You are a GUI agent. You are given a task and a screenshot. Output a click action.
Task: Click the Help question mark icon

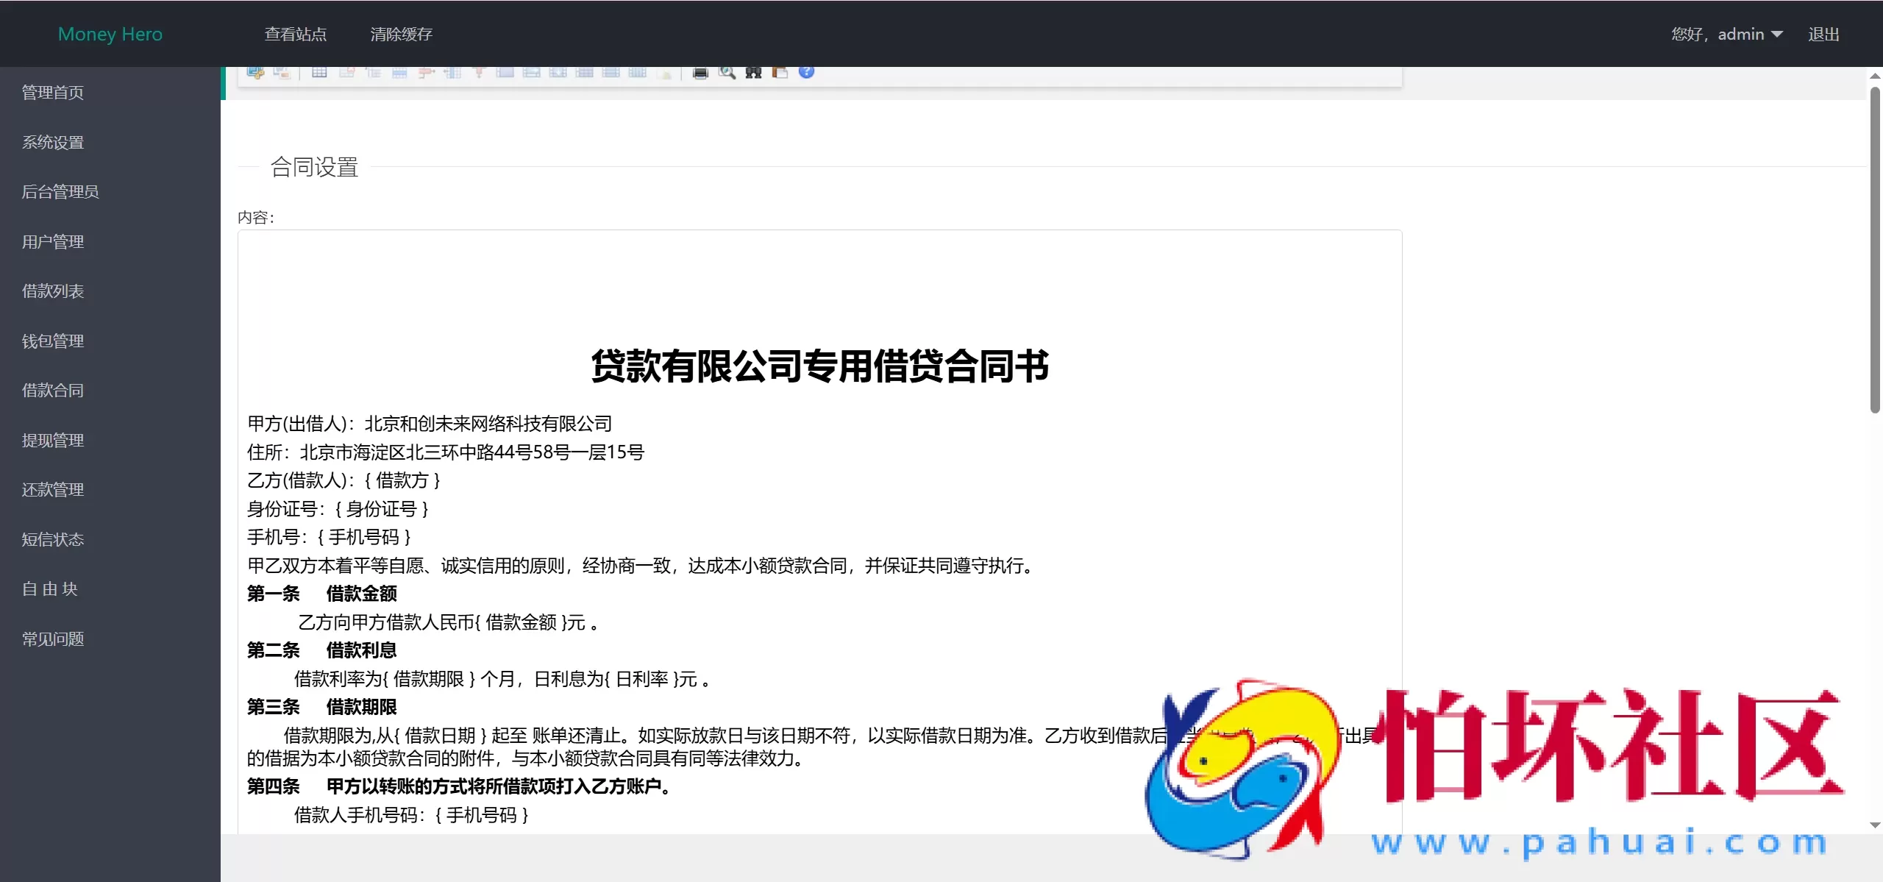[807, 72]
